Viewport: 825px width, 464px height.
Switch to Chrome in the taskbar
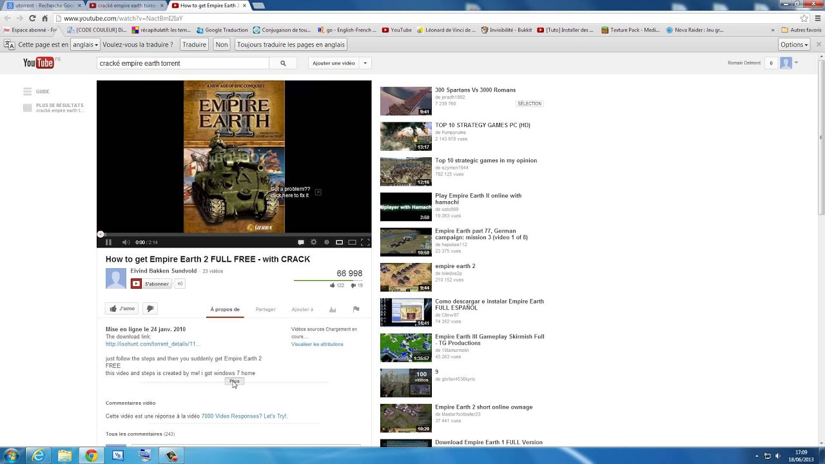(x=92, y=456)
